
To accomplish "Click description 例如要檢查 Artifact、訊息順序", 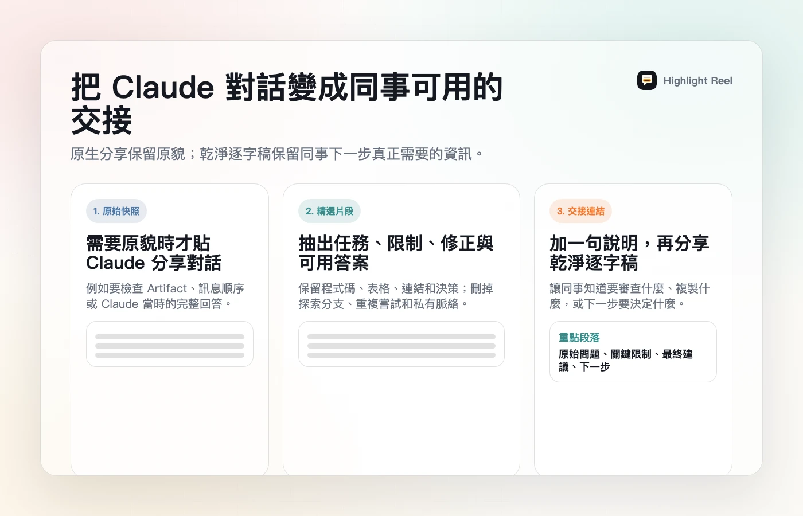I will (165, 296).
